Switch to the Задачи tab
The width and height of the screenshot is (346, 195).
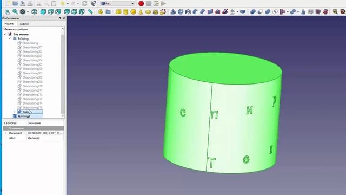click(24, 24)
